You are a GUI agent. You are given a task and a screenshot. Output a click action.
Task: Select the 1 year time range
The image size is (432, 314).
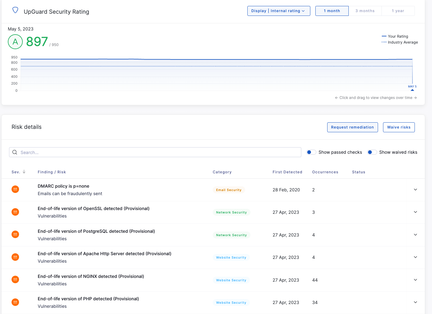pyautogui.click(x=398, y=11)
